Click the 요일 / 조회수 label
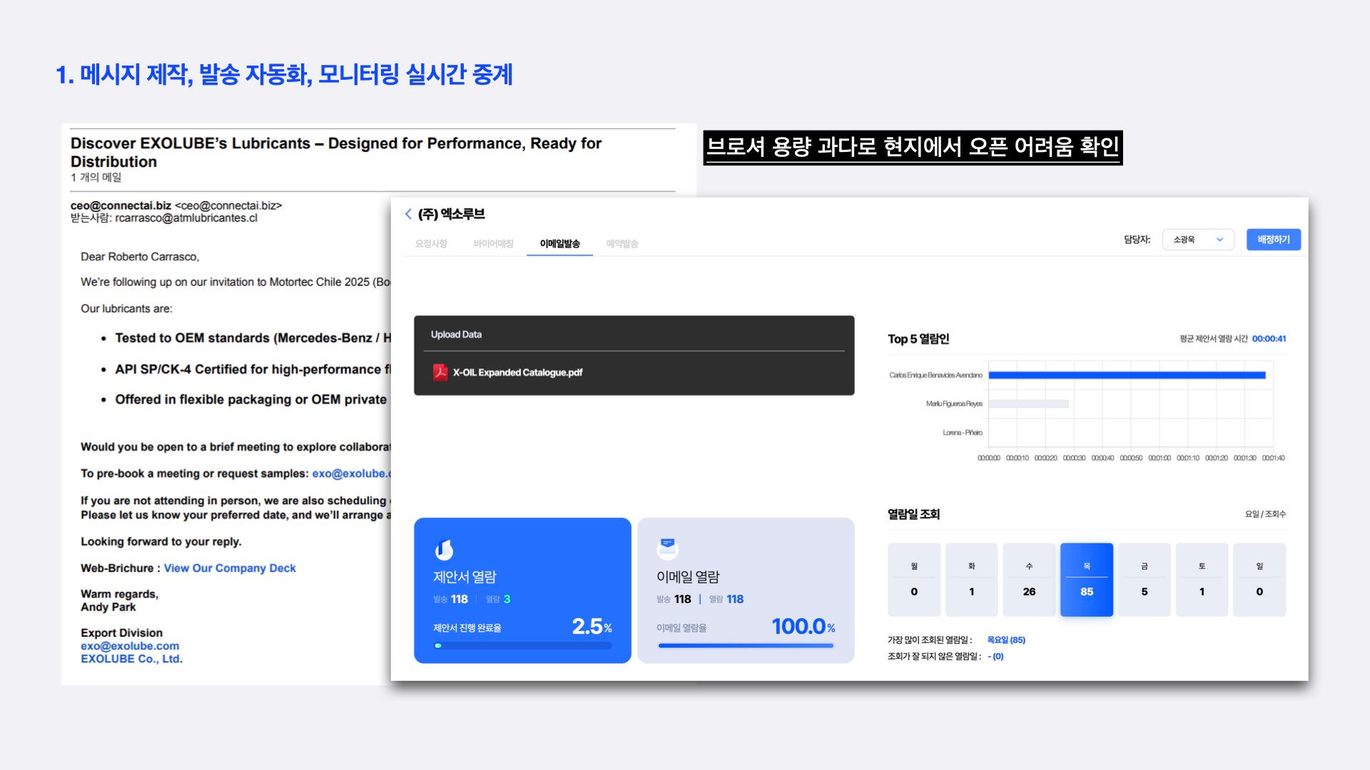The width and height of the screenshot is (1370, 770). 1265,514
